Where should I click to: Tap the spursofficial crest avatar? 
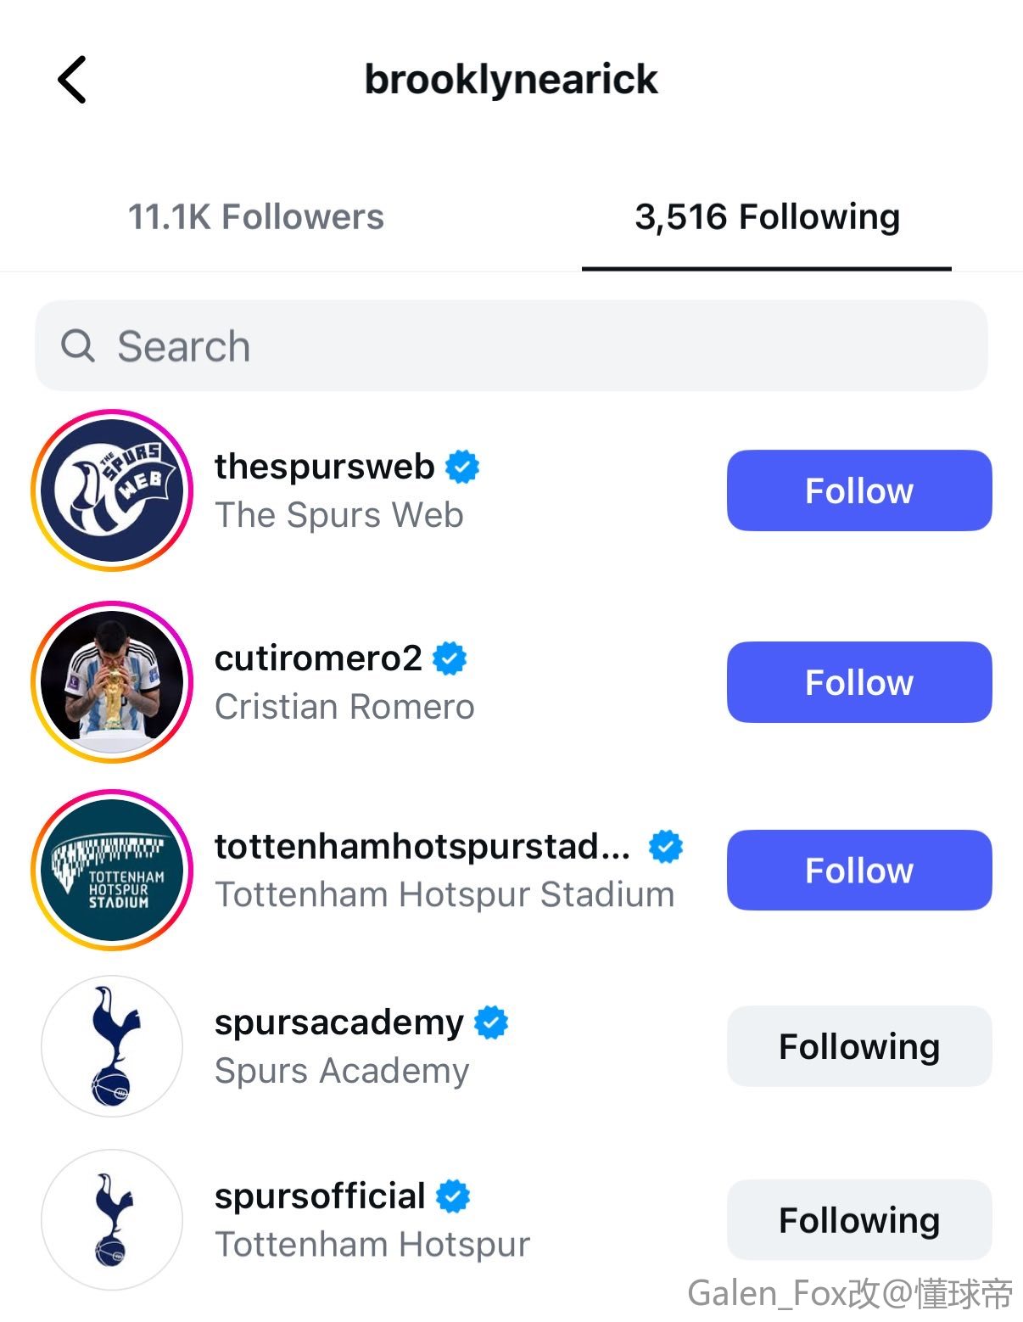click(x=112, y=1219)
